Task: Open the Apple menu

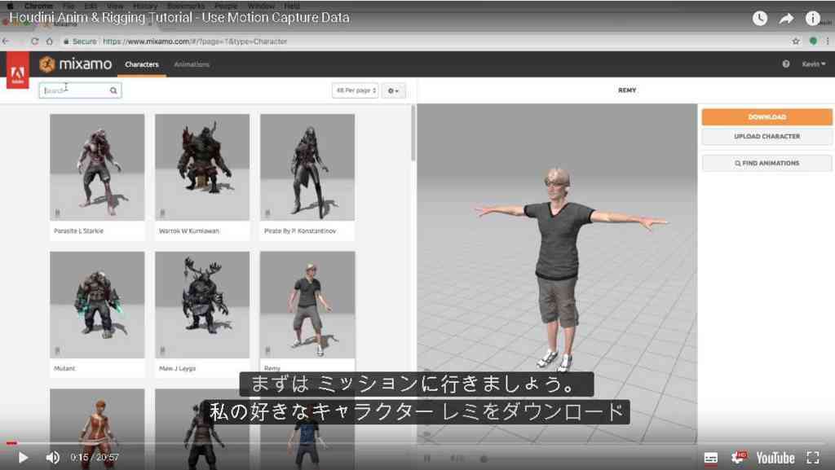Action: pyautogui.click(x=10, y=6)
